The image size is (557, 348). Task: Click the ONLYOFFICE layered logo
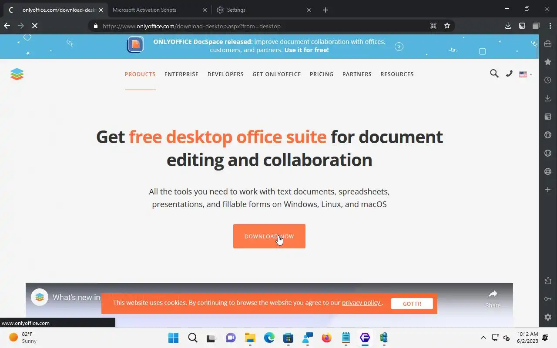point(17,74)
